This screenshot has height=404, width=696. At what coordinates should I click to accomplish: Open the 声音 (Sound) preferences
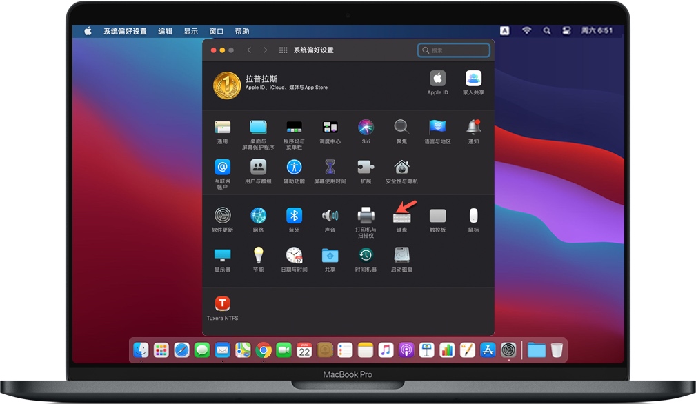tap(330, 216)
